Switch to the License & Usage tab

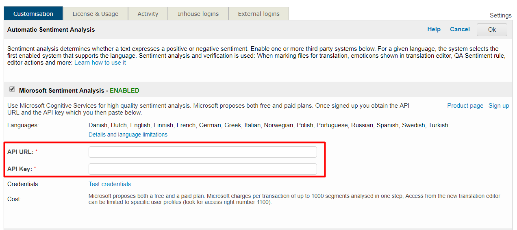click(x=96, y=14)
